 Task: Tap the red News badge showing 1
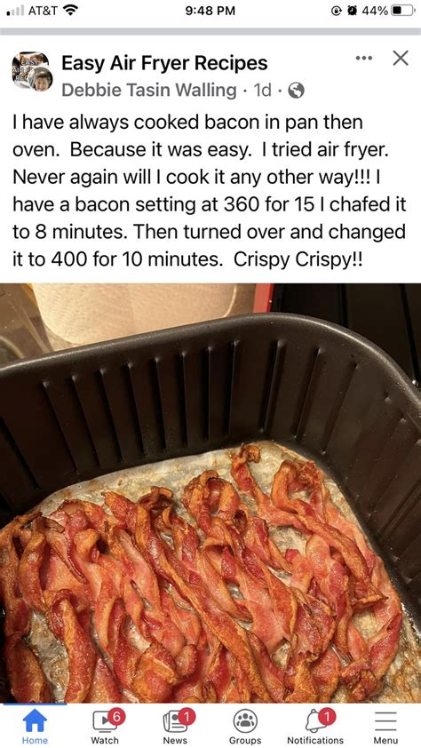pyautogui.click(x=187, y=716)
